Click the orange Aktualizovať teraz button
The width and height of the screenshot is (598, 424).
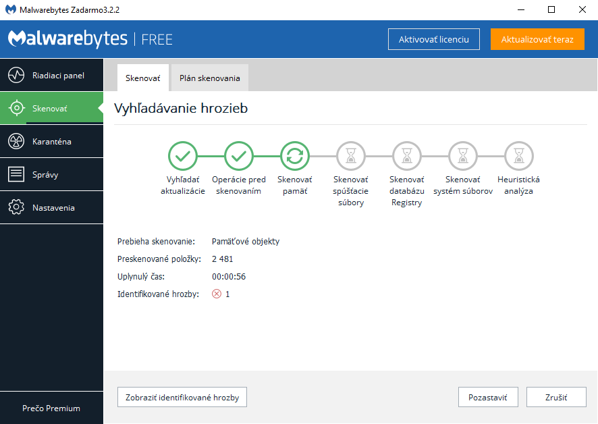(537, 39)
